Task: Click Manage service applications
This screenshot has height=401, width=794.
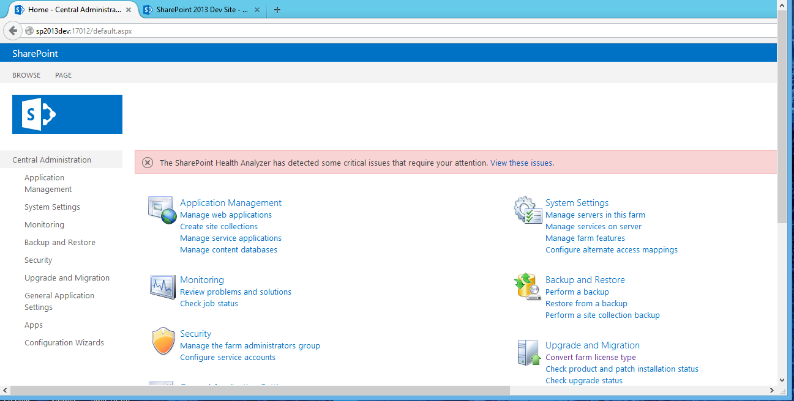Action: coord(231,238)
